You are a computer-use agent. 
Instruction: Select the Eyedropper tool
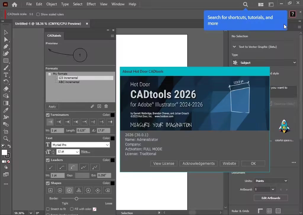tap(6, 110)
